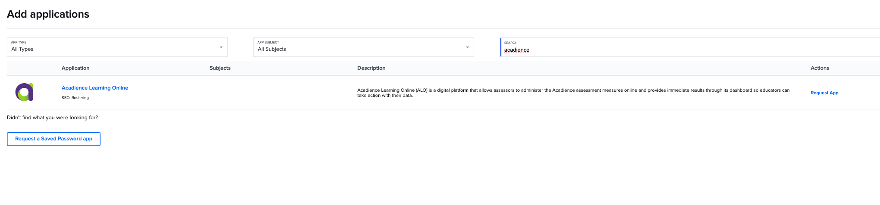Click the Request App link

(x=824, y=93)
